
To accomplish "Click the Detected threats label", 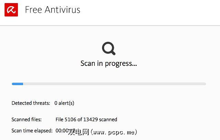I will (x=31, y=103).
